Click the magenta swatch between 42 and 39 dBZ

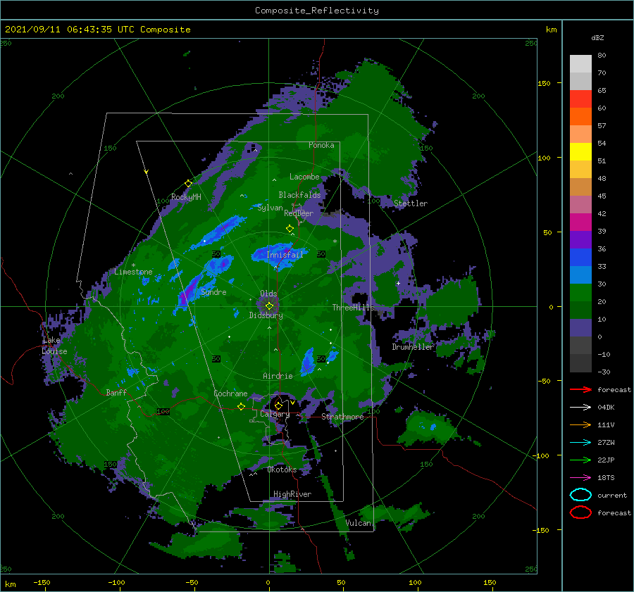580,222
